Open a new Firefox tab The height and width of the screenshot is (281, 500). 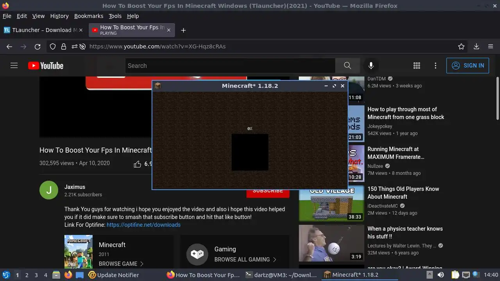(183, 30)
